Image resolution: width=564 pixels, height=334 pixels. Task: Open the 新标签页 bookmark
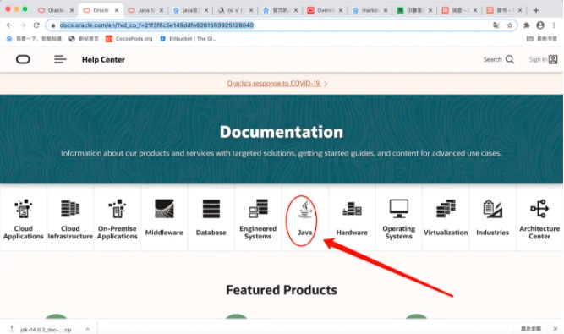84,38
